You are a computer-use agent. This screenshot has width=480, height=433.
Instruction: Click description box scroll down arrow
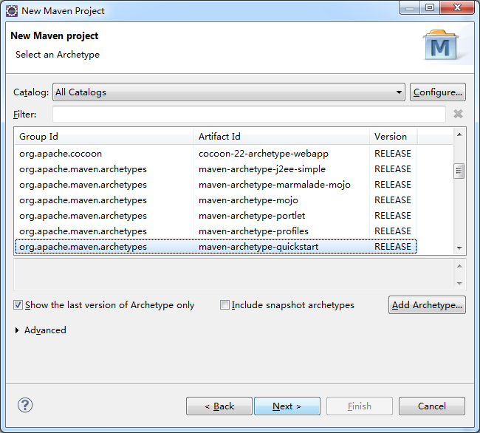click(459, 283)
